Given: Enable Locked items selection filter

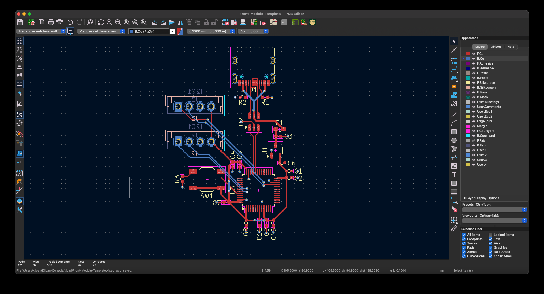Looking at the screenshot, I should 490,235.
